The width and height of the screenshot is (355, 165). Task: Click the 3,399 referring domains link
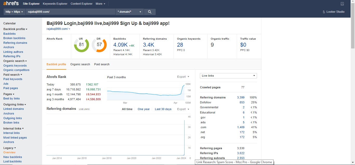coord(241,98)
